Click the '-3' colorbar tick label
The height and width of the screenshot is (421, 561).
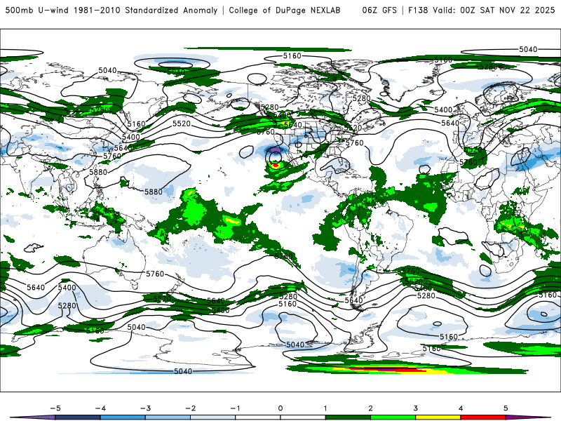tap(145, 408)
